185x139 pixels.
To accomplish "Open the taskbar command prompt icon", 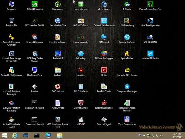I will pyautogui.click(x=37, y=135).
